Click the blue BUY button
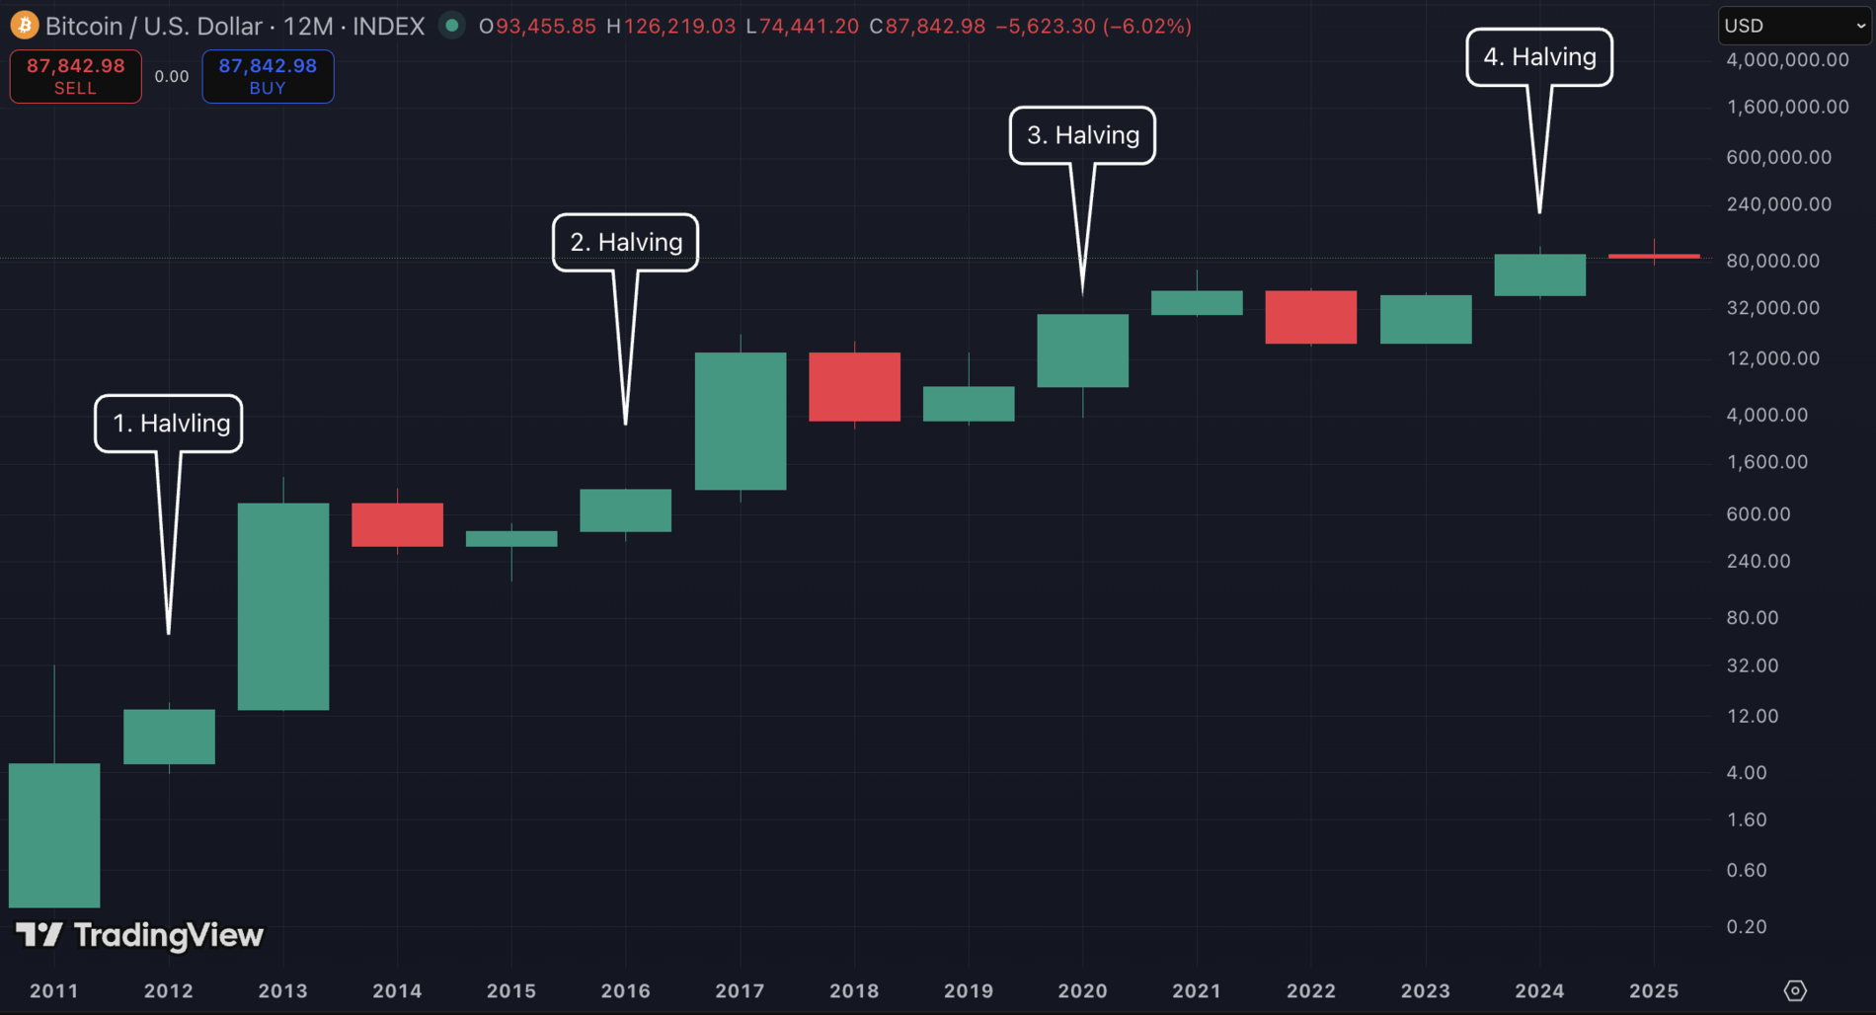 (x=268, y=76)
